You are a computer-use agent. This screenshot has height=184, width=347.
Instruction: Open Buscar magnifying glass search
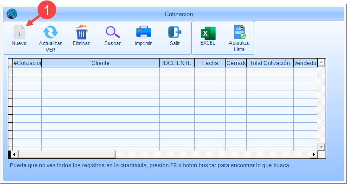click(x=113, y=33)
